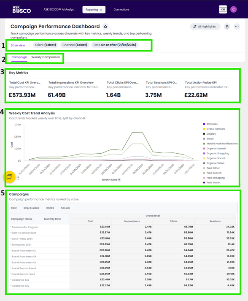The image size is (248, 301).
Task: Toggle Paid Search series in legend
Action: click(x=212, y=173)
